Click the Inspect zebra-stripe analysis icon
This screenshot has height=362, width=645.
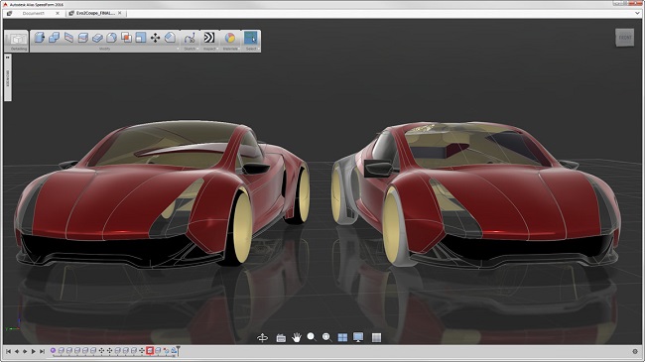click(209, 38)
